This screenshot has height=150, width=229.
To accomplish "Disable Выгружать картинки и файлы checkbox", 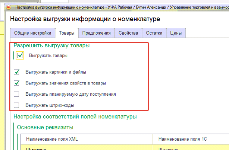I will (x=16, y=72).
